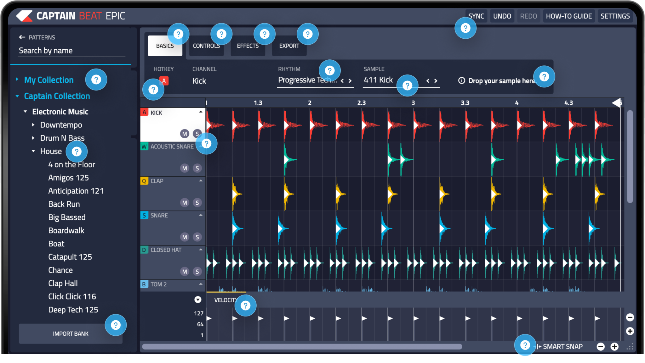
Task: Click the help bubble above the CONTROLS tab
Action: [221, 34]
